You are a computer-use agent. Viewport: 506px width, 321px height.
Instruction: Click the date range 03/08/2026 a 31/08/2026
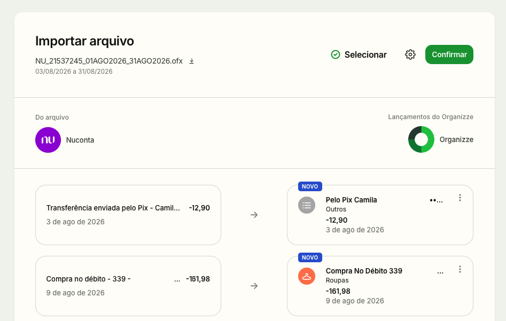(x=74, y=71)
